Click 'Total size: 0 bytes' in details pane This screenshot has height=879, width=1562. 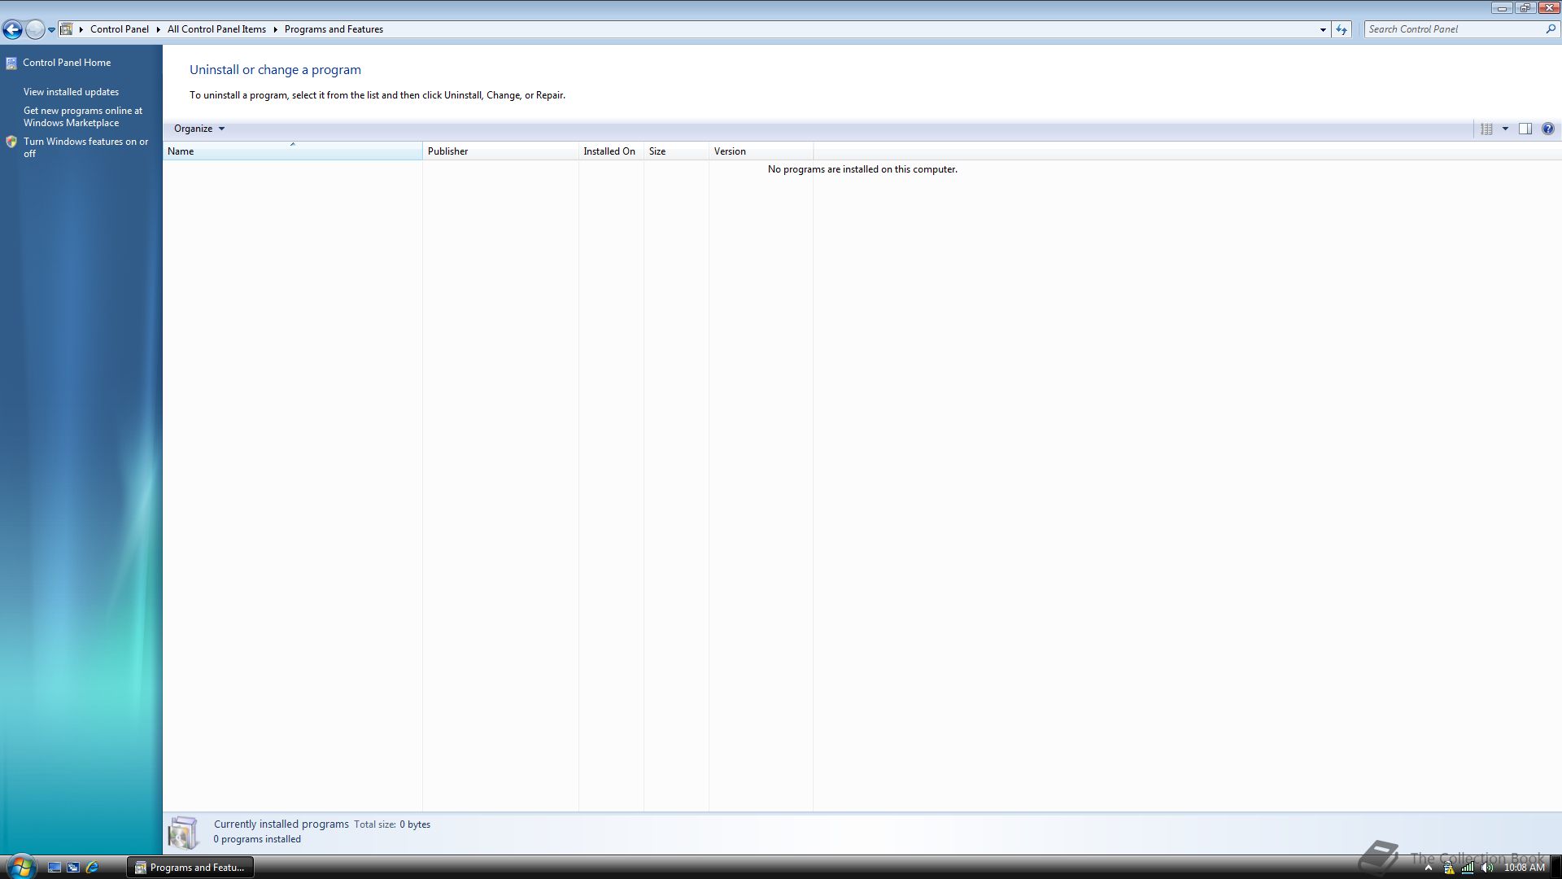pos(392,824)
